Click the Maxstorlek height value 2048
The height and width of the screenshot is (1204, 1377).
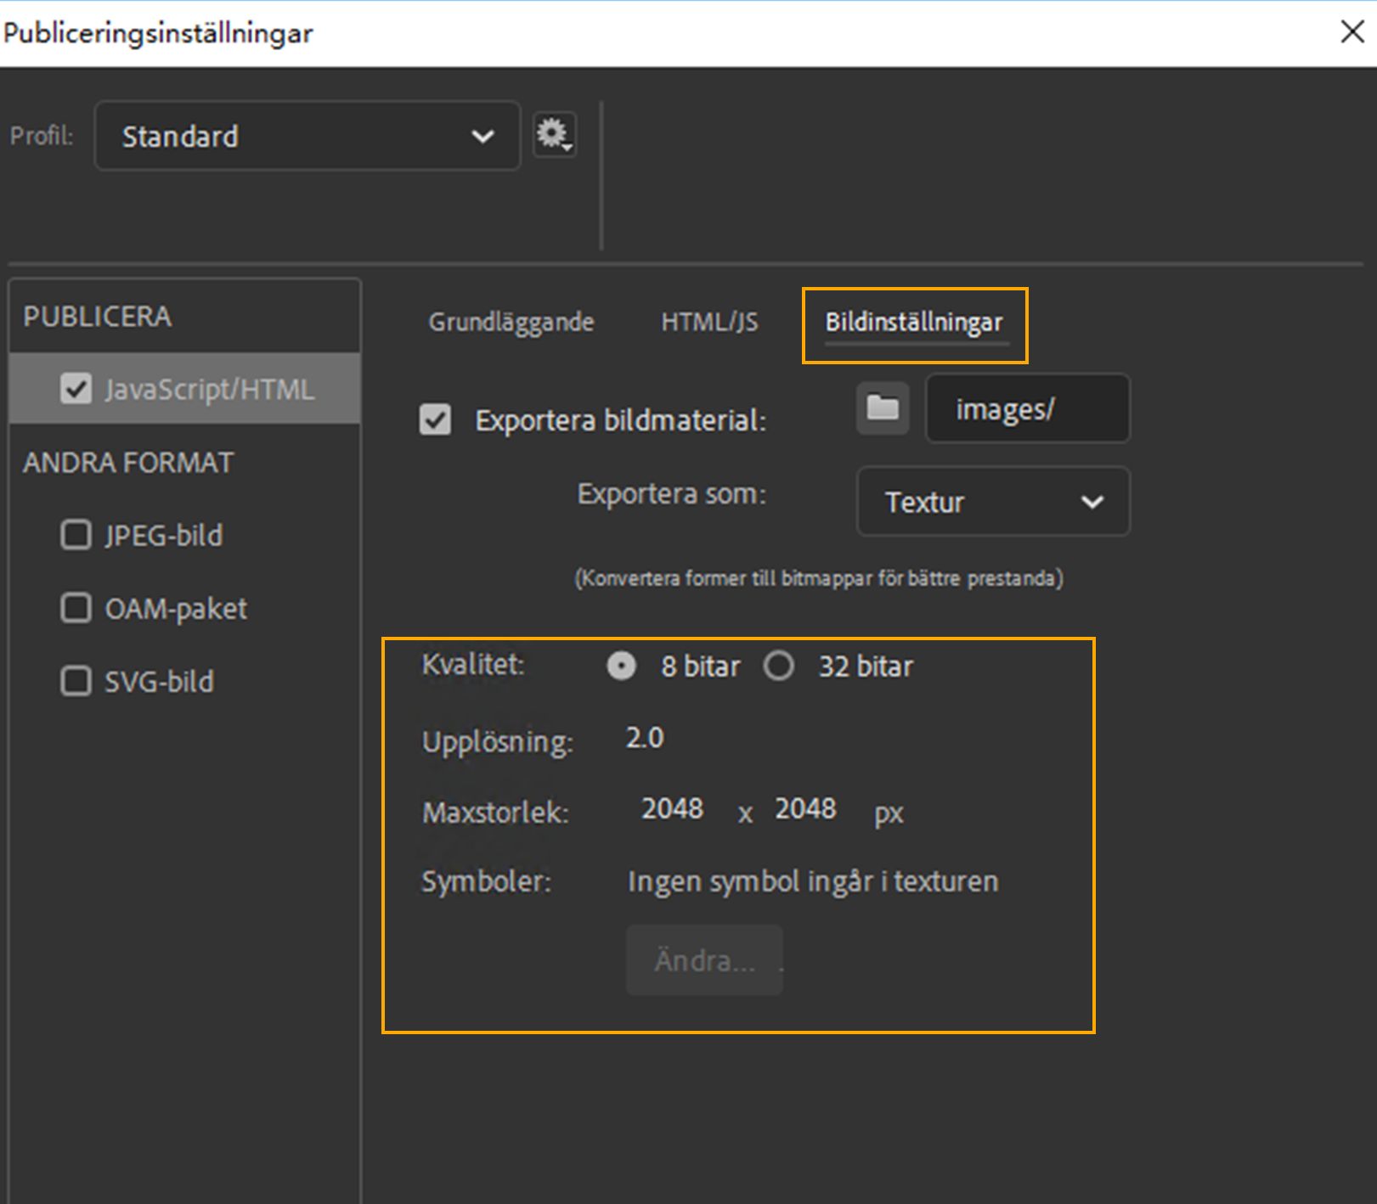pos(804,808)
